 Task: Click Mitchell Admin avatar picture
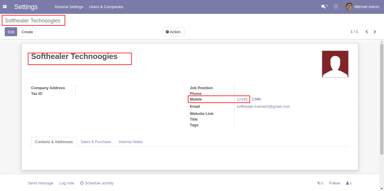(x=349, y=7)
